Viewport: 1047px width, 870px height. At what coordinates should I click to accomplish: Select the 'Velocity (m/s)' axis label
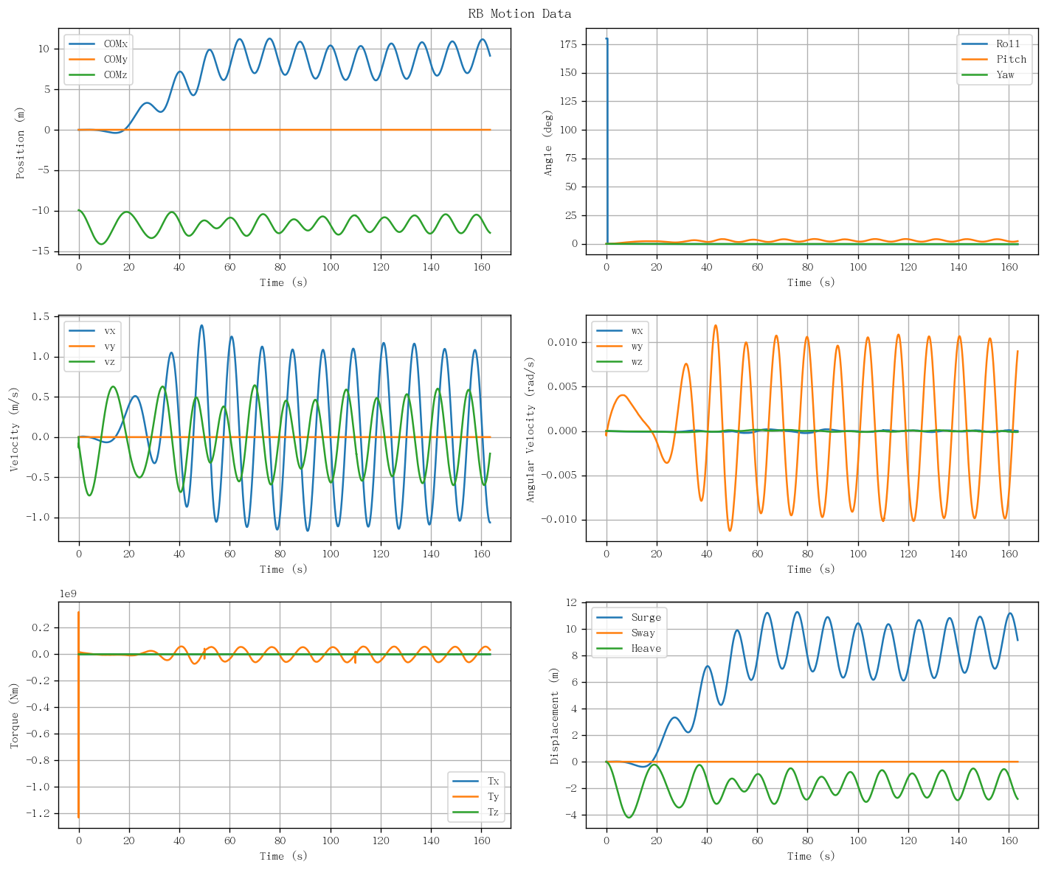coord(15,428)
